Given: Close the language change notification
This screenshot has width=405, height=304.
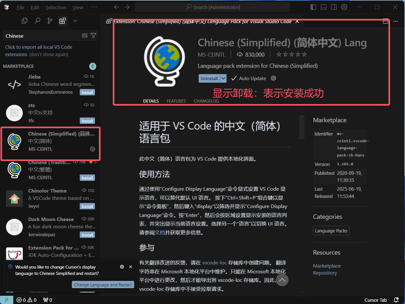Looking at the screenshot, I should [131, 267].
